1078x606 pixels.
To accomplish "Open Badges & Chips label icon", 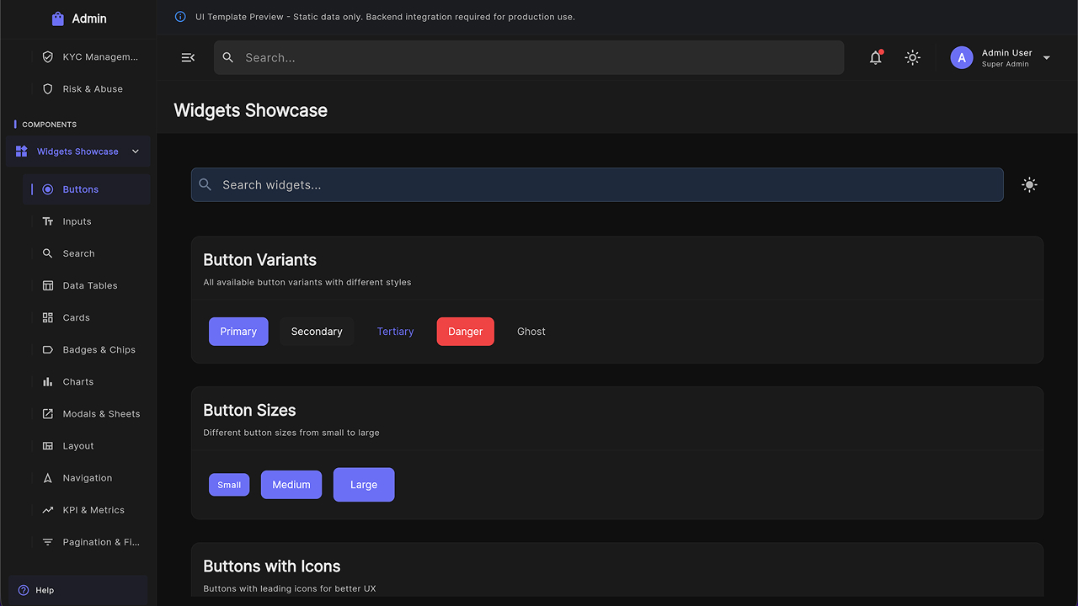I will 48,349.
